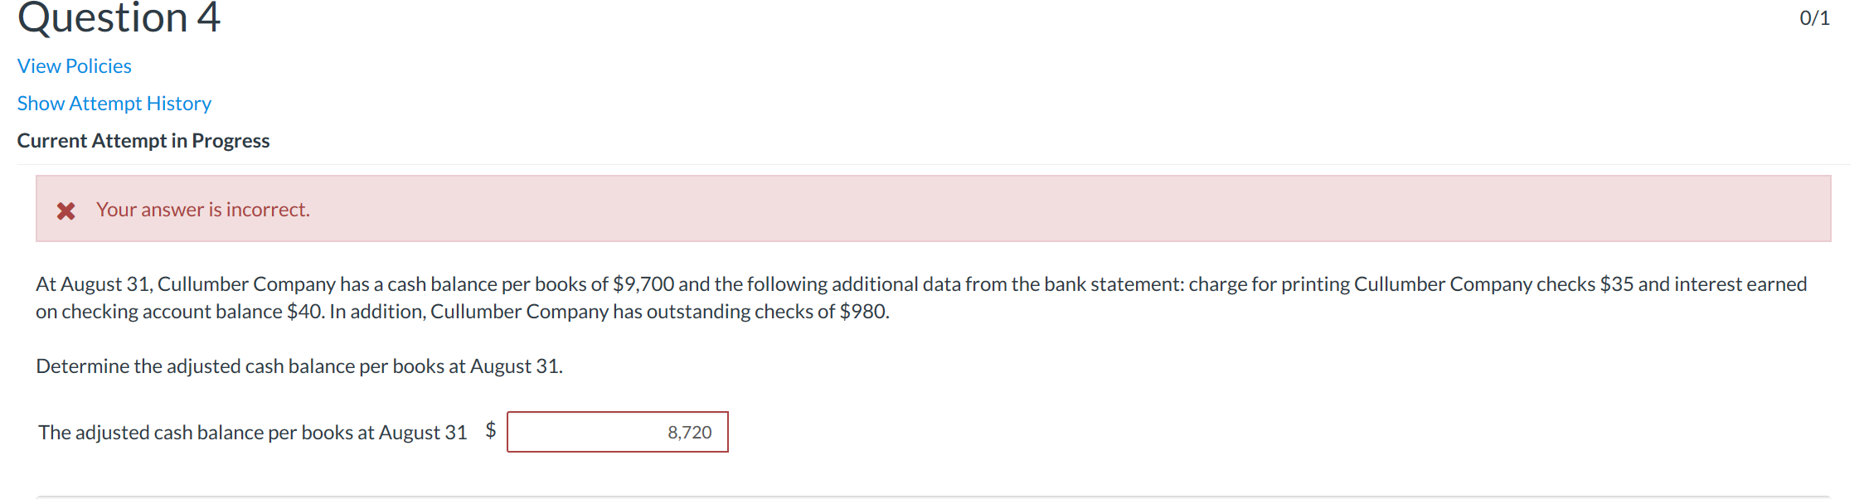The image size is (1869, 499).
Task: Click the red X incorrect answer icon
Action: 66,211
